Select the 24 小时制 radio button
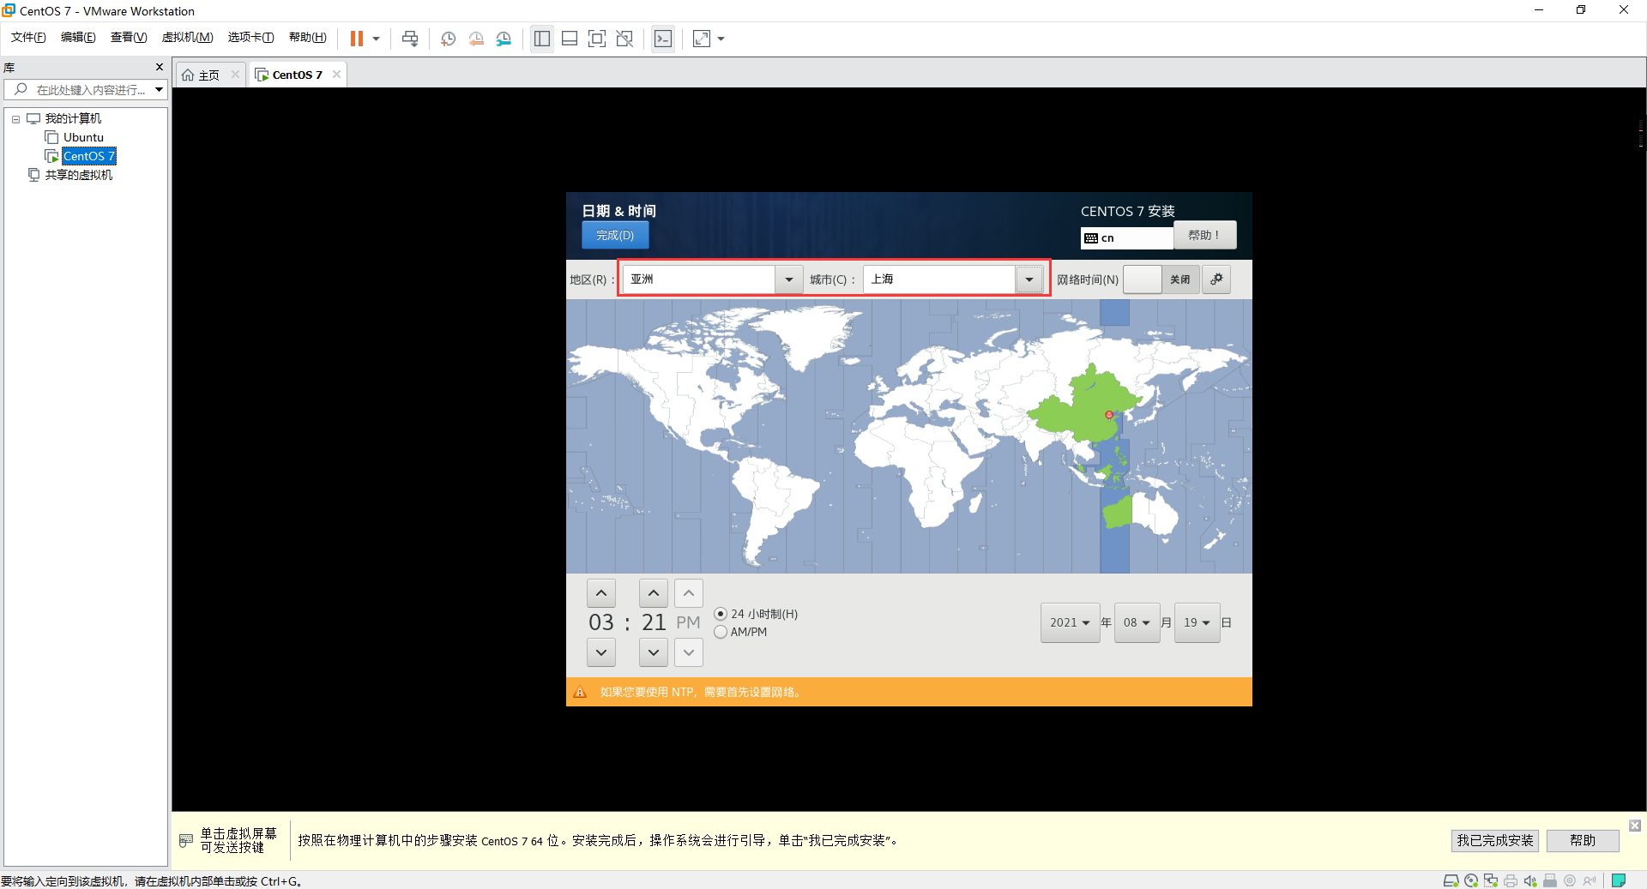This screenshot has width=1647, height=889. pos(721,614)
